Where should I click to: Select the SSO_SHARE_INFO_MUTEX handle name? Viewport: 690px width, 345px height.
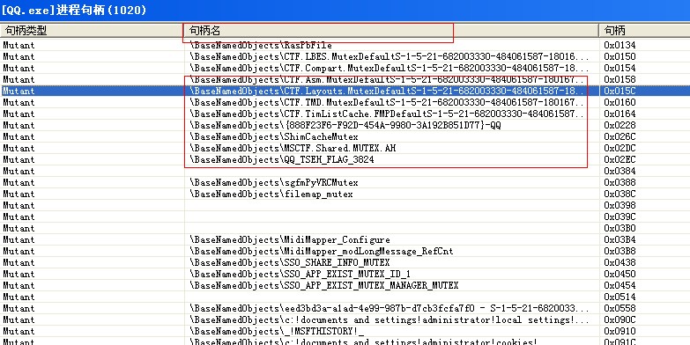290,262
